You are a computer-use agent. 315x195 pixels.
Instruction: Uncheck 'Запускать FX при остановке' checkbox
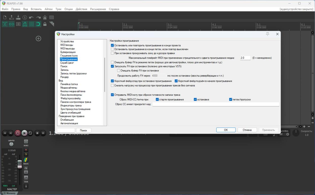tap(112, 66)
